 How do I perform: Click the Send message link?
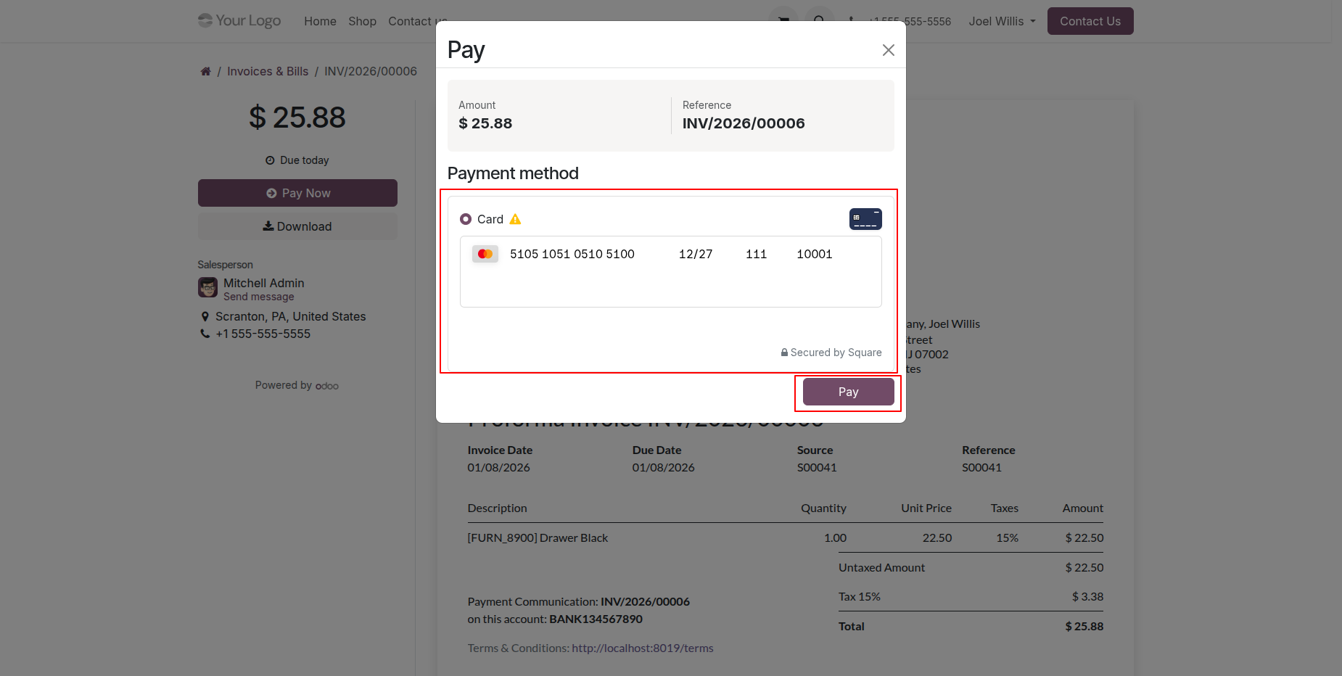tap(259, 297)
